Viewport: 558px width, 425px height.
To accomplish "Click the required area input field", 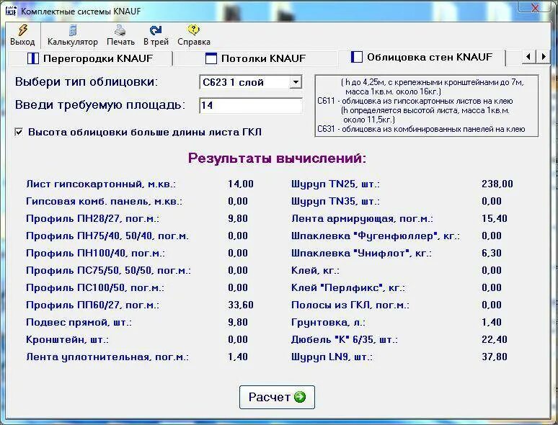I will 251,106.
